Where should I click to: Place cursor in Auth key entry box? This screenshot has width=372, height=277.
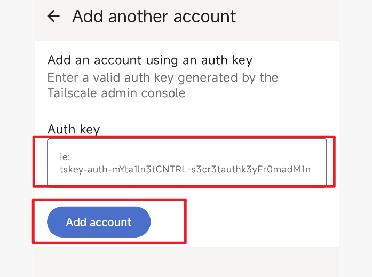coord(186,162)
